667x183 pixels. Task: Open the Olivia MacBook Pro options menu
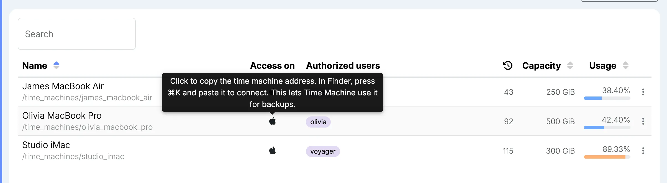(x=643, y=121)
